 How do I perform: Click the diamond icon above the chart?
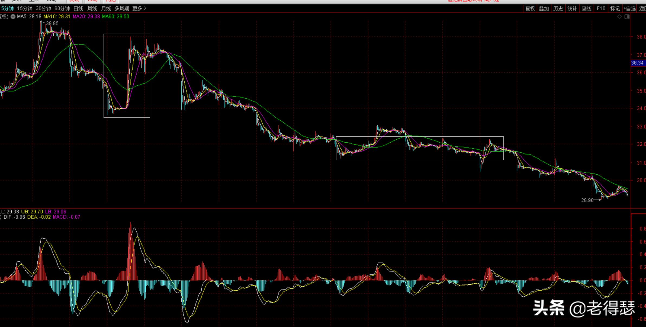[619, 17]
